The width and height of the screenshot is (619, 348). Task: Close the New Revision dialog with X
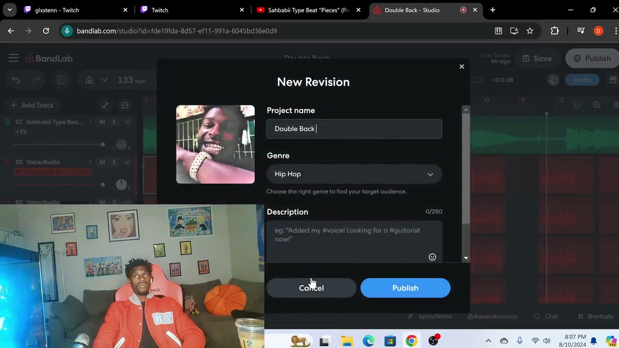point(461,67)
